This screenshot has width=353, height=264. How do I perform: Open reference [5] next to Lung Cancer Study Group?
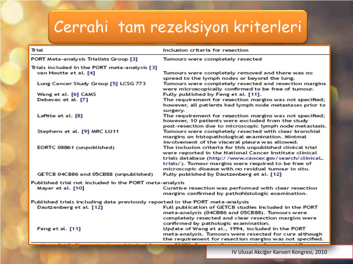(114, 84)
